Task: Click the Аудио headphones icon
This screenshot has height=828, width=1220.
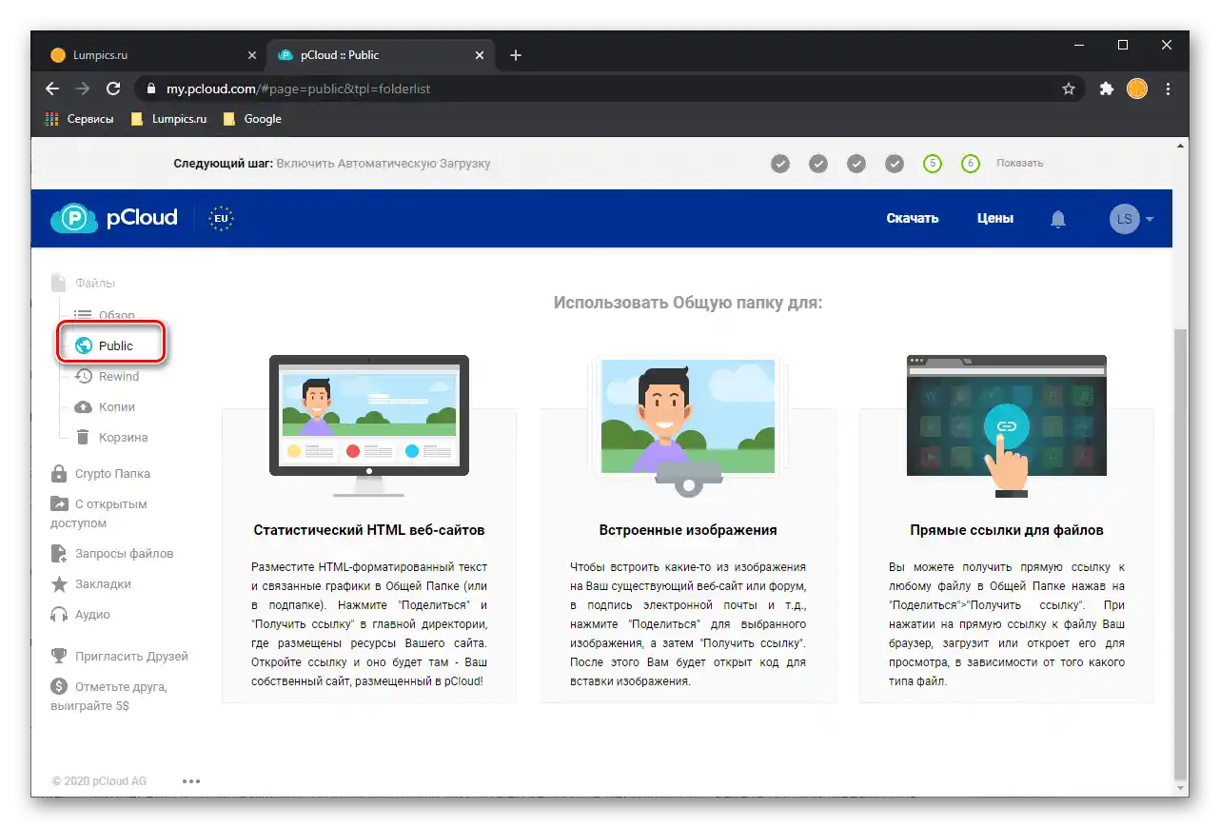Action: 59,615
